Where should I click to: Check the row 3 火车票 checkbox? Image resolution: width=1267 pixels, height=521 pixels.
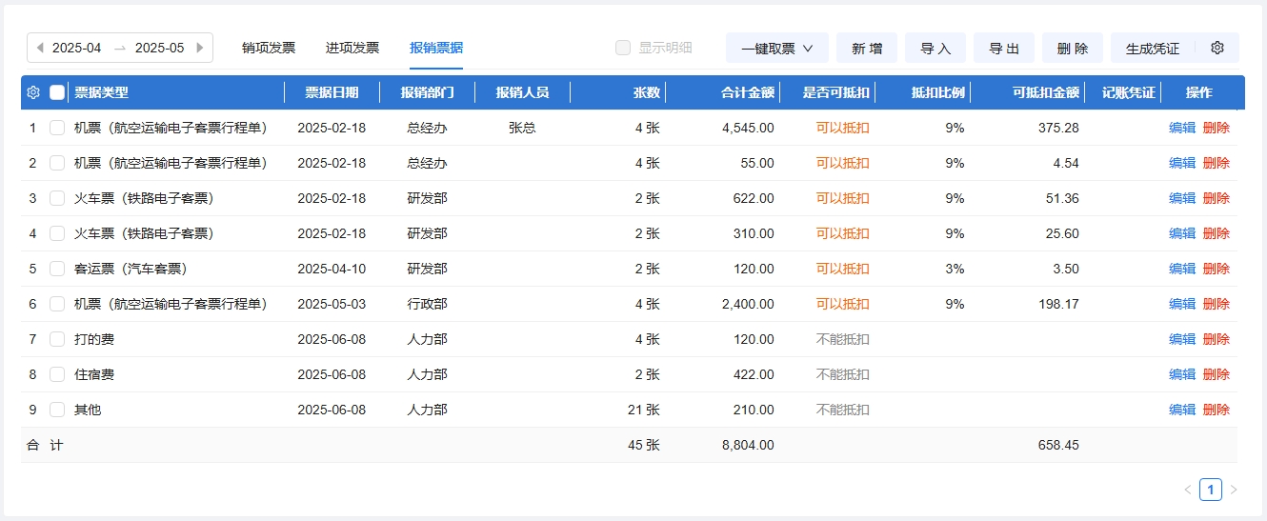click(57, 198)
